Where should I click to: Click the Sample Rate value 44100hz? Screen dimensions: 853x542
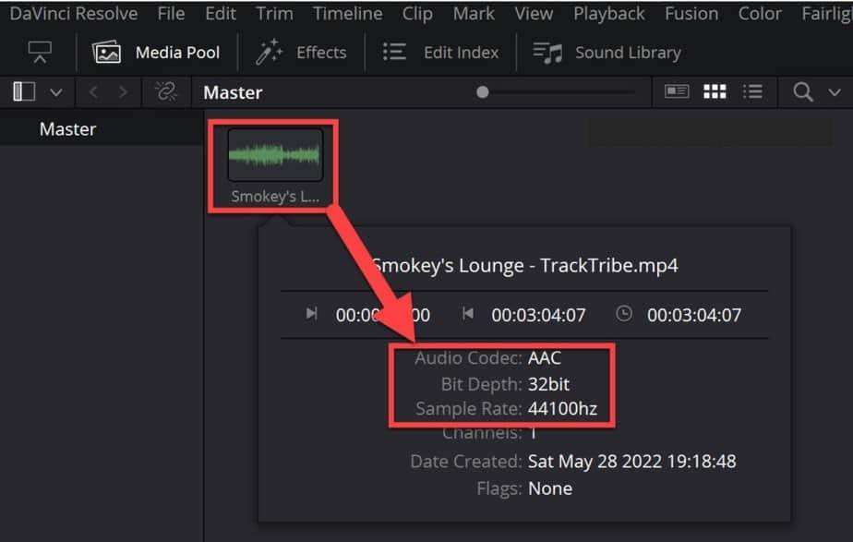pyautogui.click(x=562, y=409)
